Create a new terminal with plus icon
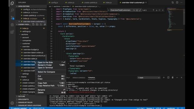The image size is (194, 109). point(164,78)
